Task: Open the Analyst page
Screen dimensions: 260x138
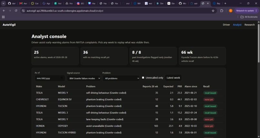Action: coord(237,25)
